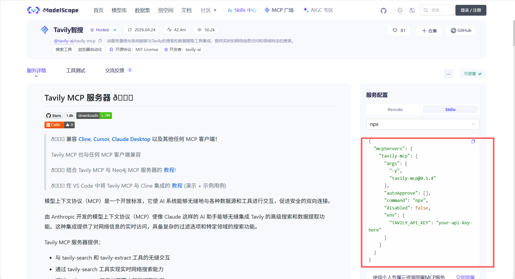Viewport: 515px width, 279px height.
Task: Expand the 社区 dropdown menu
Action: (x=209, y=10)
